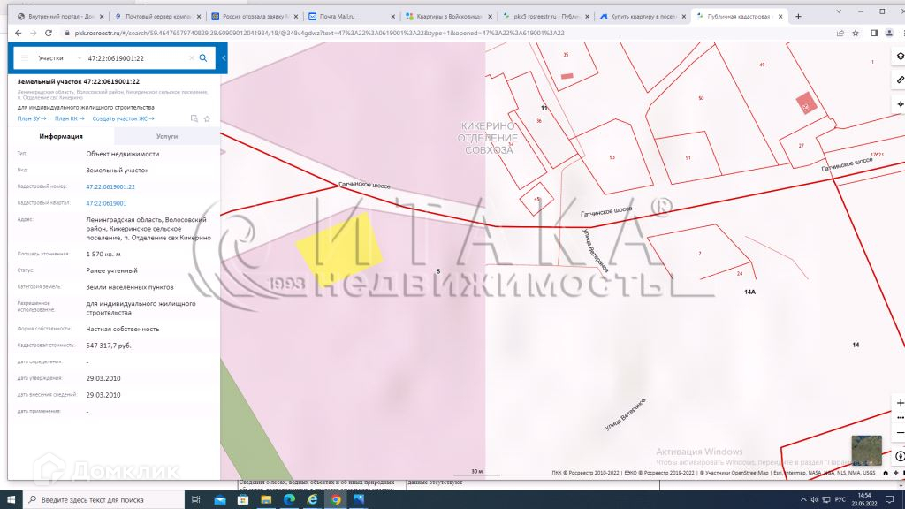The width and height of the screenshot is (905, 509).
Task: Open Chrome side panel icon
Action: coord(874,33)
